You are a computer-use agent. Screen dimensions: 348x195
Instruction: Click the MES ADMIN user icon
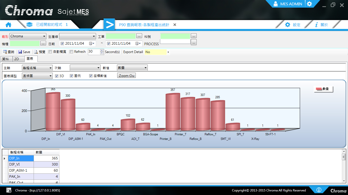(275, 4)
